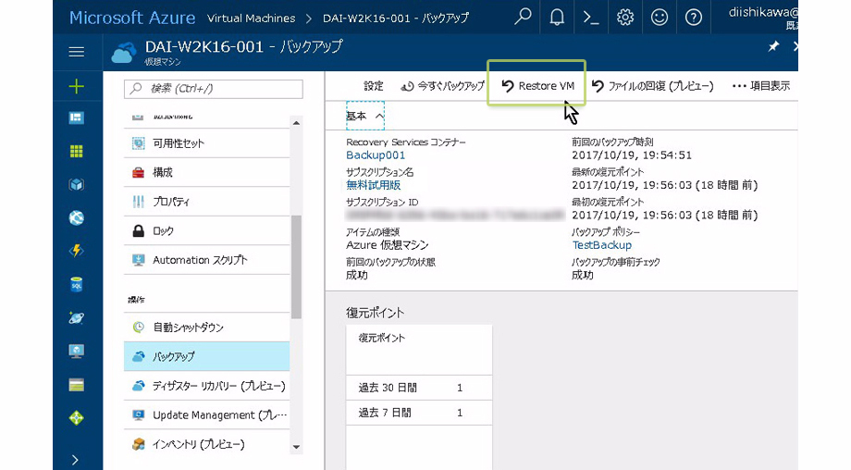
Task: Open the feedback smiley icon
Action: [x=660, y=18]
